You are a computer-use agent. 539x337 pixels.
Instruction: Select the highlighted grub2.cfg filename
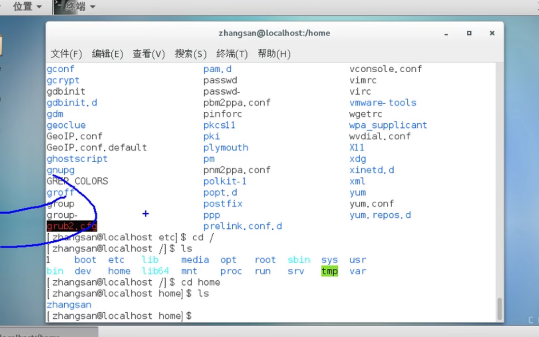coord(72,226)
